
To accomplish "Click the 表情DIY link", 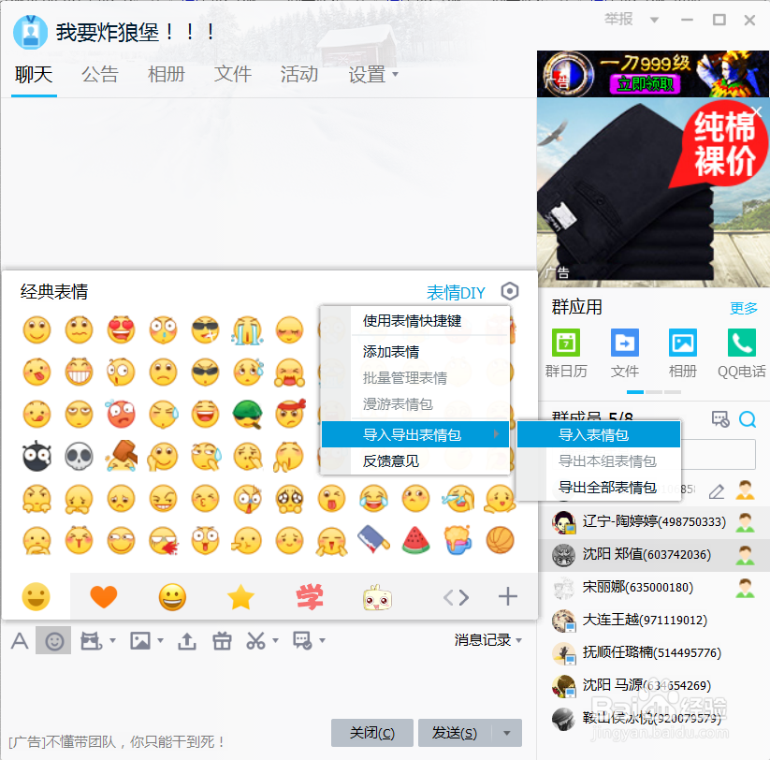I will click(x=456, y=293).
